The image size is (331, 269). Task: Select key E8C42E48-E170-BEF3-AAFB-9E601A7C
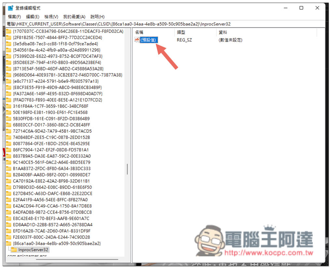(51, 218)
